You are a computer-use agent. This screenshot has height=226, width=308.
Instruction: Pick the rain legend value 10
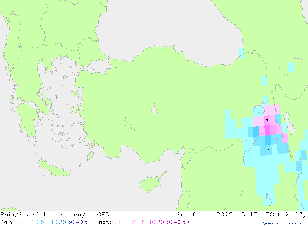point(54,222)
